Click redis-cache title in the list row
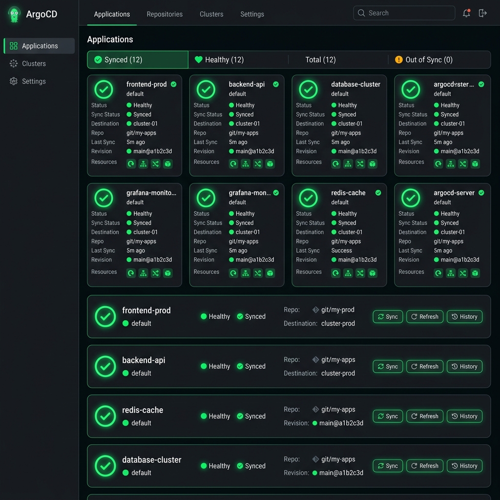 143,410
